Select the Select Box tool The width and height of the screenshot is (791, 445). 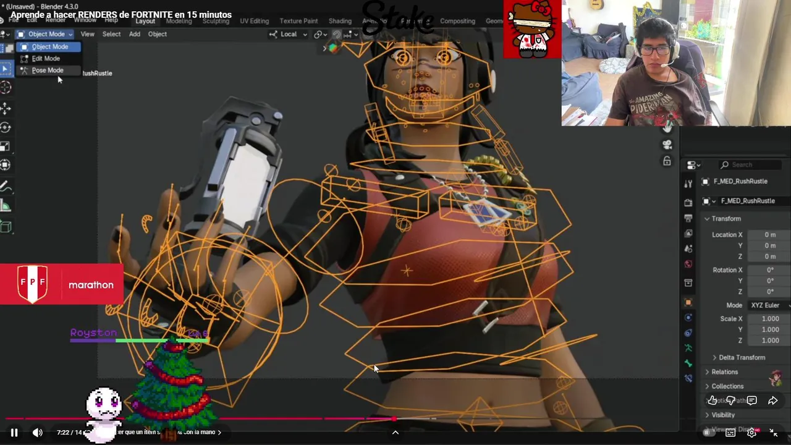point(6,69)
